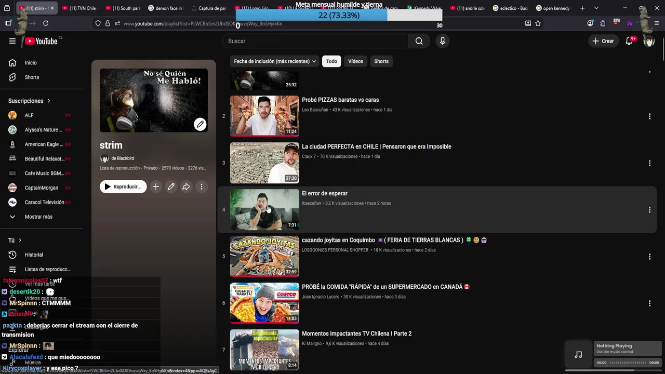The width and height of the screenshot is (665, 374).
Task: Open the Probé PIZZAS baratas vs caras thumbnail
Action: pyautogui.click(x=264, y=116)
